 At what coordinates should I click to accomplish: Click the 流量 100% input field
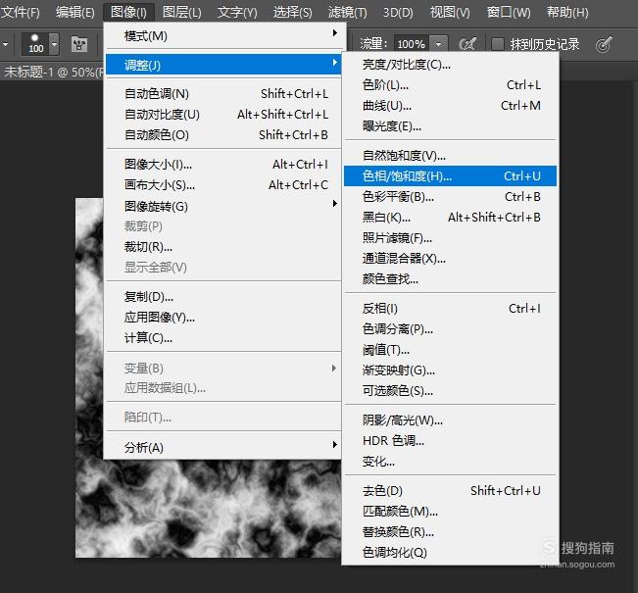coord(412,44)
